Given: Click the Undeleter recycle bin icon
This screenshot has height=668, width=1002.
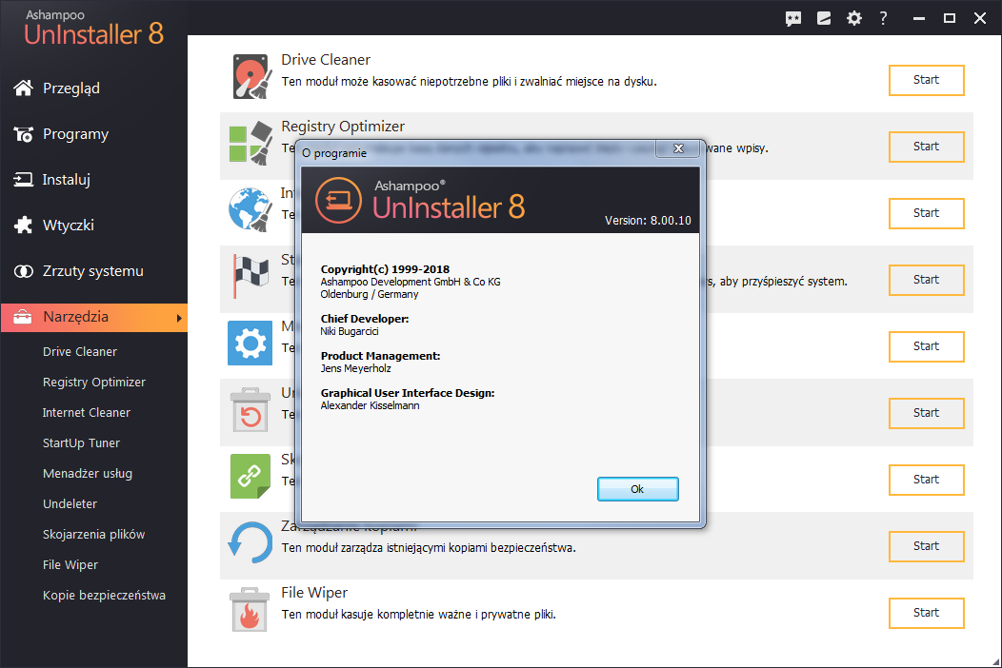Looking at the screenshot, I should click(250, 409).
